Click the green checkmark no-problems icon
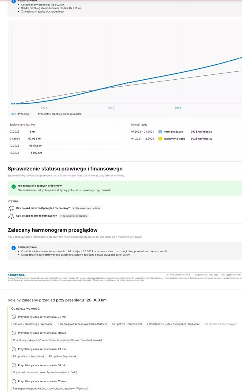The image size is (242, 392). point(13,186)
